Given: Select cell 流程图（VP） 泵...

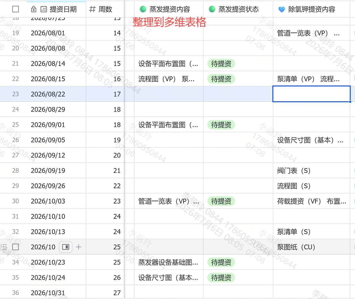Looking at the screenshot, I should (x=169, y=79).
